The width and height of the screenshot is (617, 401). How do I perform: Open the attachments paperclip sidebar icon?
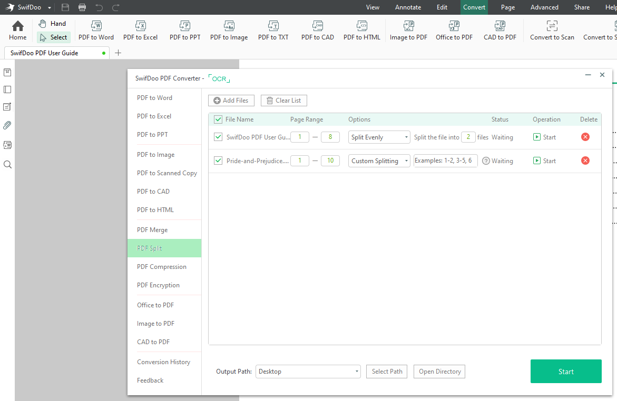7,125
